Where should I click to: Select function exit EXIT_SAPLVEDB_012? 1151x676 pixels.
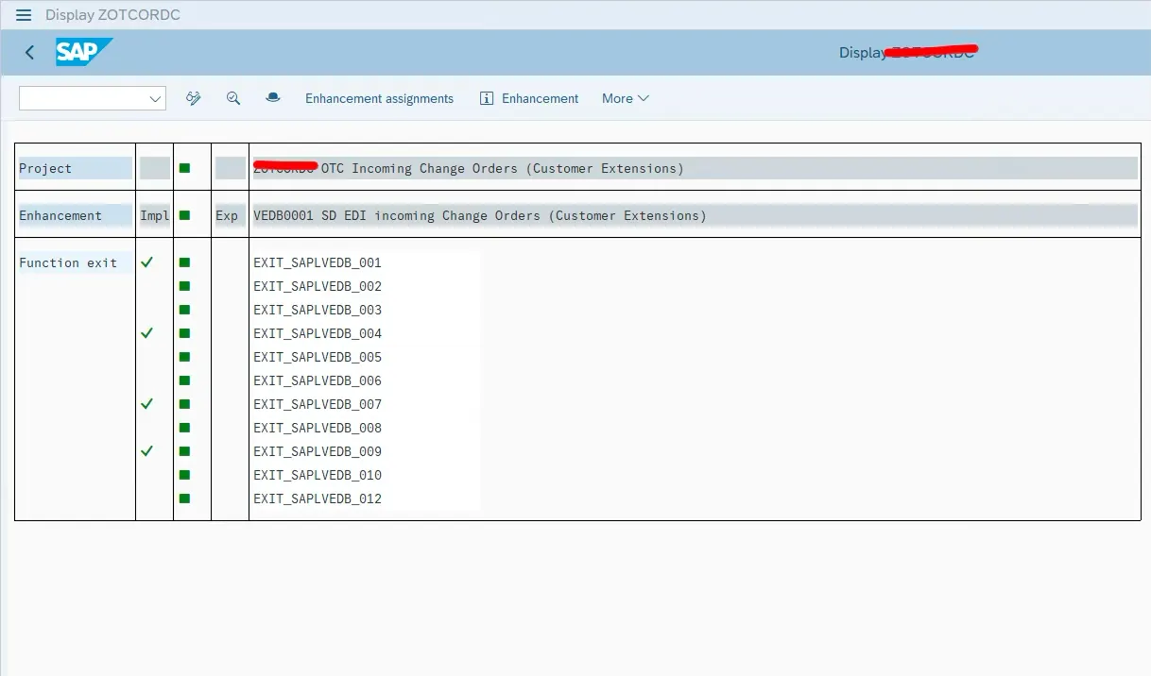tap(318, 499)
